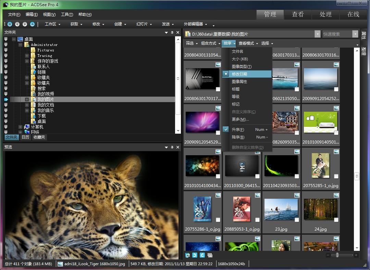Open the 日历 tab below folder tree
Screen dimensions: 370x270
coord(25,137)
